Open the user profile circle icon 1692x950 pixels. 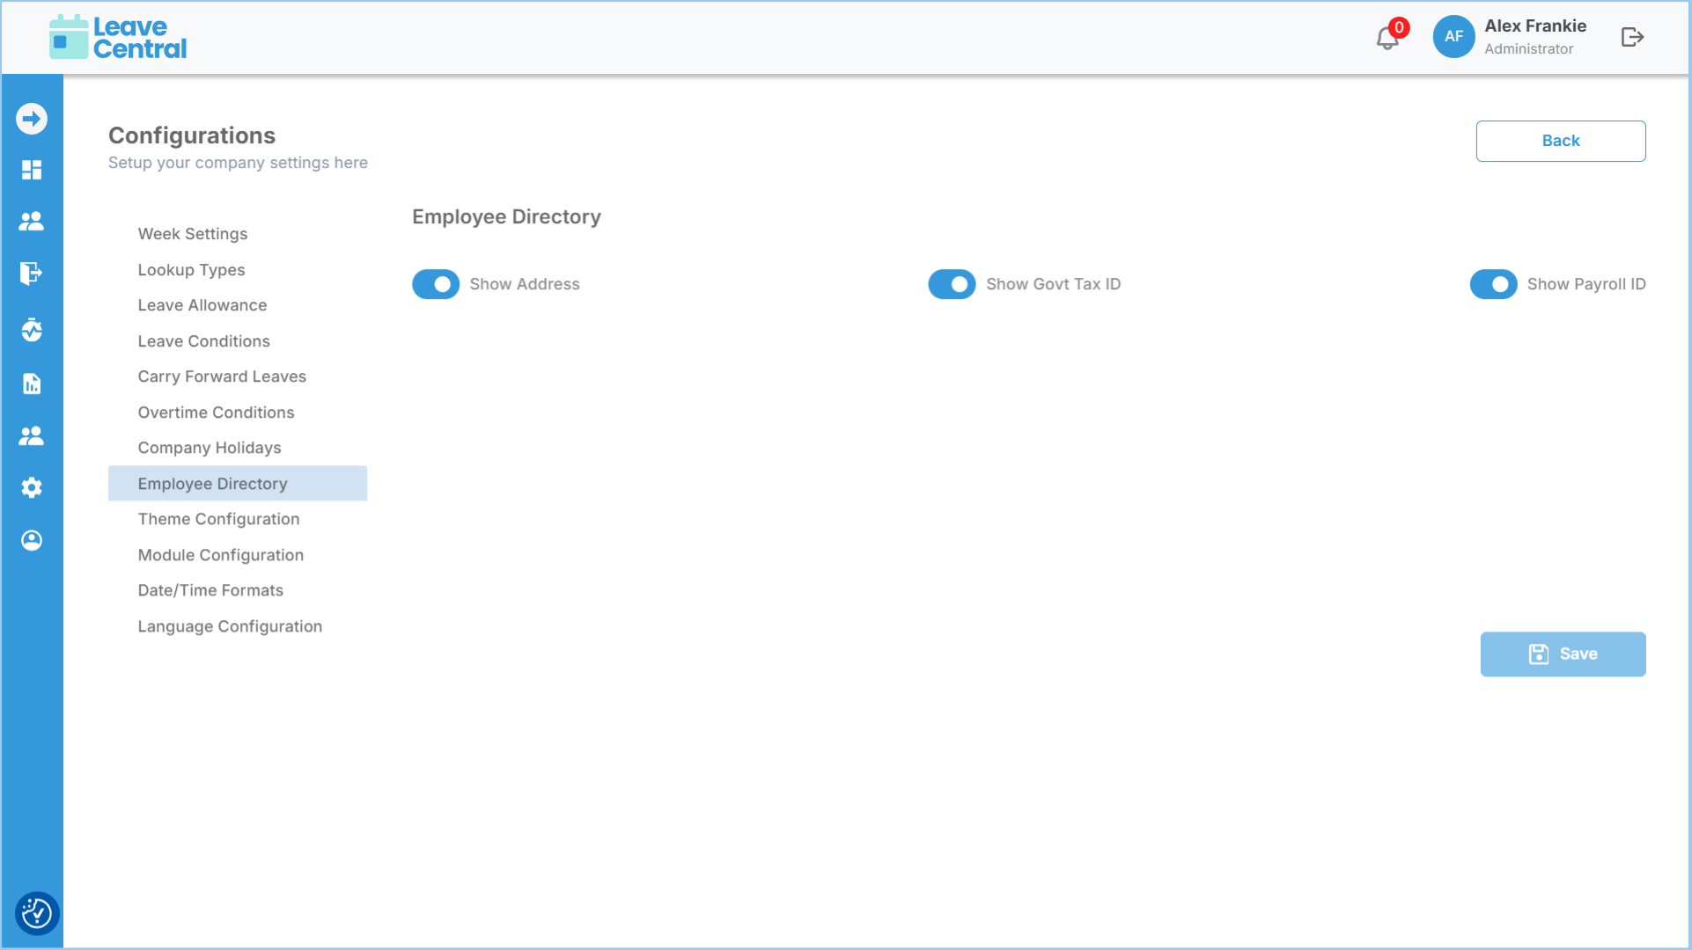[32, 540]
